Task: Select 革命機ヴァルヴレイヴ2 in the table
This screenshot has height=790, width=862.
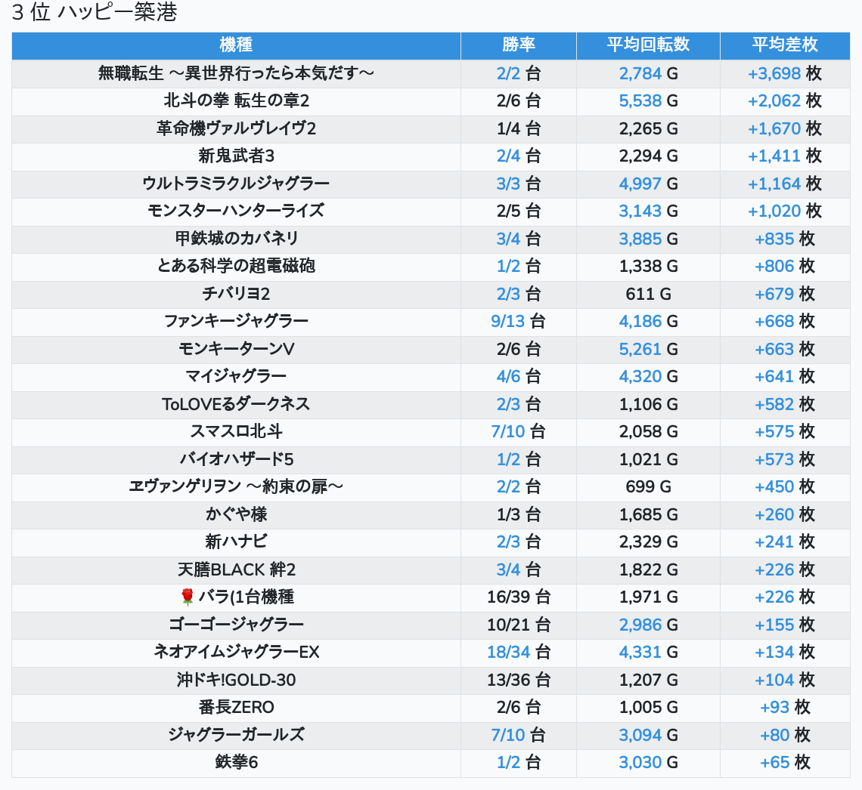Action: 236,128
